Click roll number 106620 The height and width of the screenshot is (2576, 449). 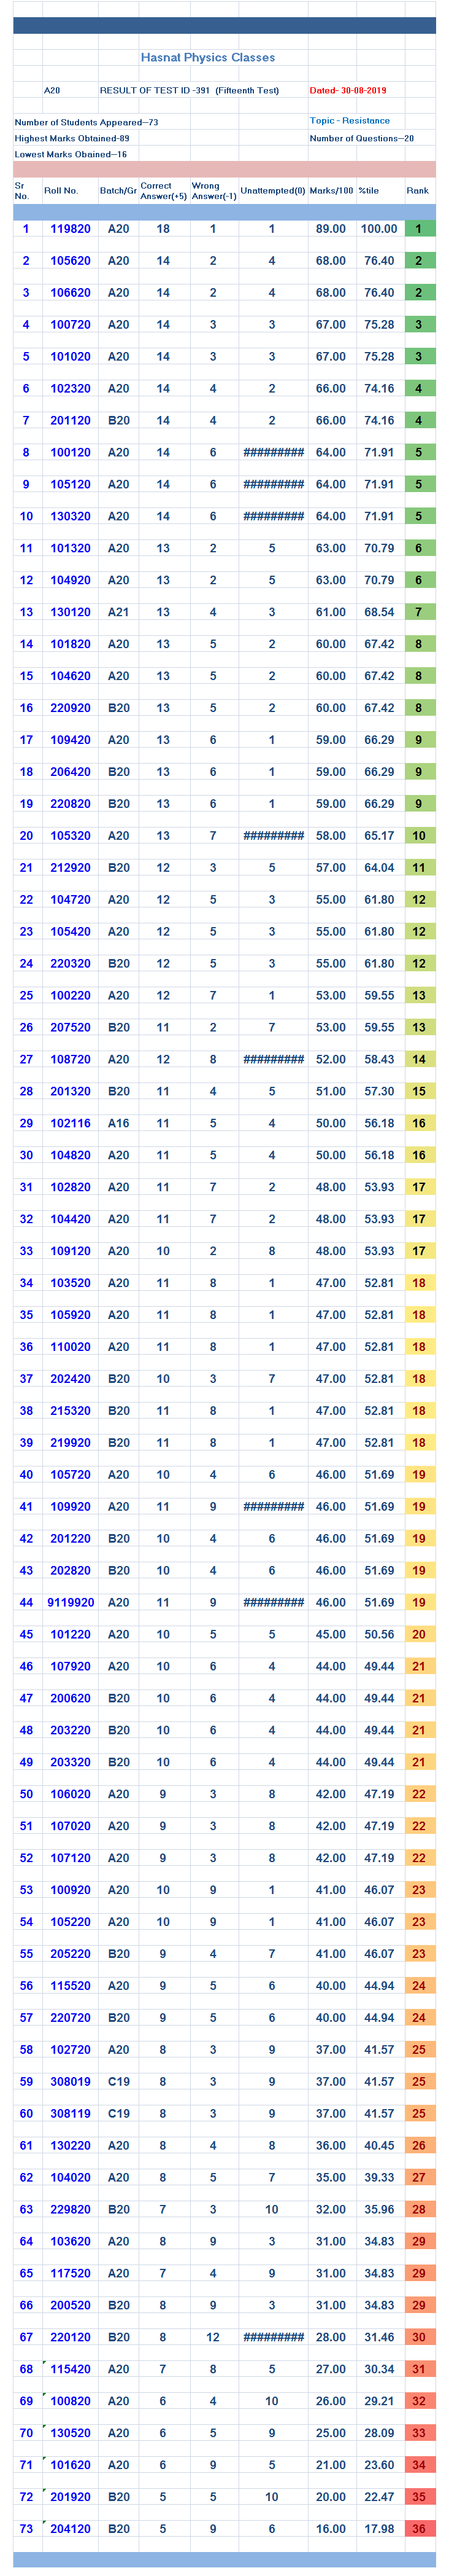[71, 293]
